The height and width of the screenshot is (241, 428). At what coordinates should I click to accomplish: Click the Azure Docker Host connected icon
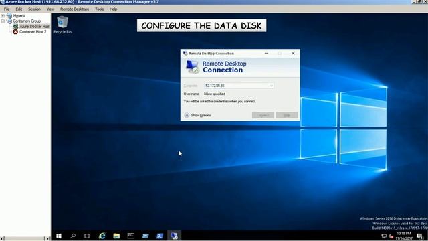coord(15,27)
